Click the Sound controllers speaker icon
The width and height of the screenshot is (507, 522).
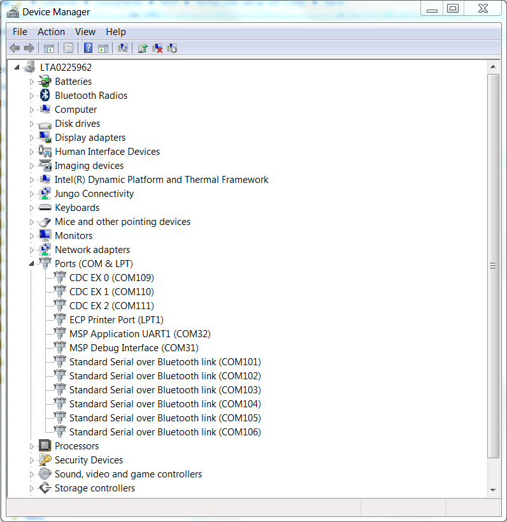point(45,474)
